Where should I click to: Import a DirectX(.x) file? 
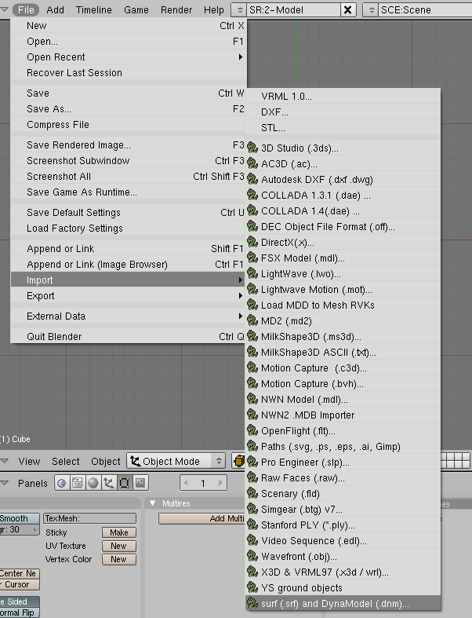[x=343, y=243]
